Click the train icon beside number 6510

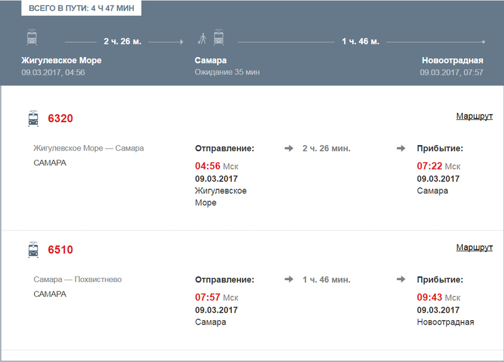(33, 250)
